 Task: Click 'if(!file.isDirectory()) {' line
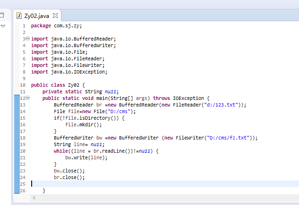[x=89, y=118]
